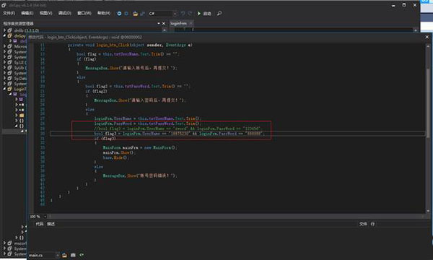Screen dimensions: 433x260
Task: Select the dnlib assembly icon
Action: click(9, 30)
